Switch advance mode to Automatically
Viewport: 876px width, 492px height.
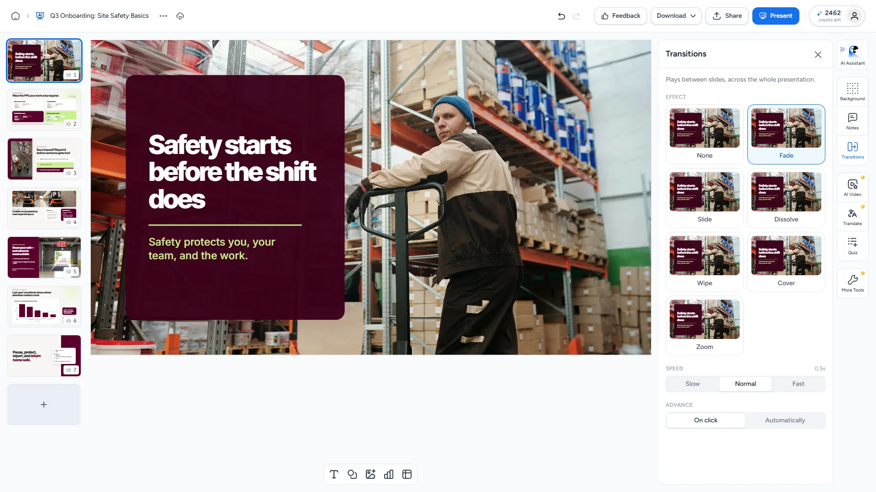click(x=785, y=420)
